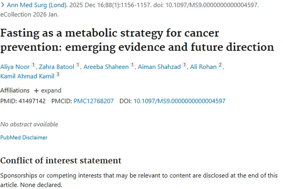This screenshot has width=283, height=189.
Task: Click affiliation superscript 1 after Zahra Batool
Action: click(78, 65)
